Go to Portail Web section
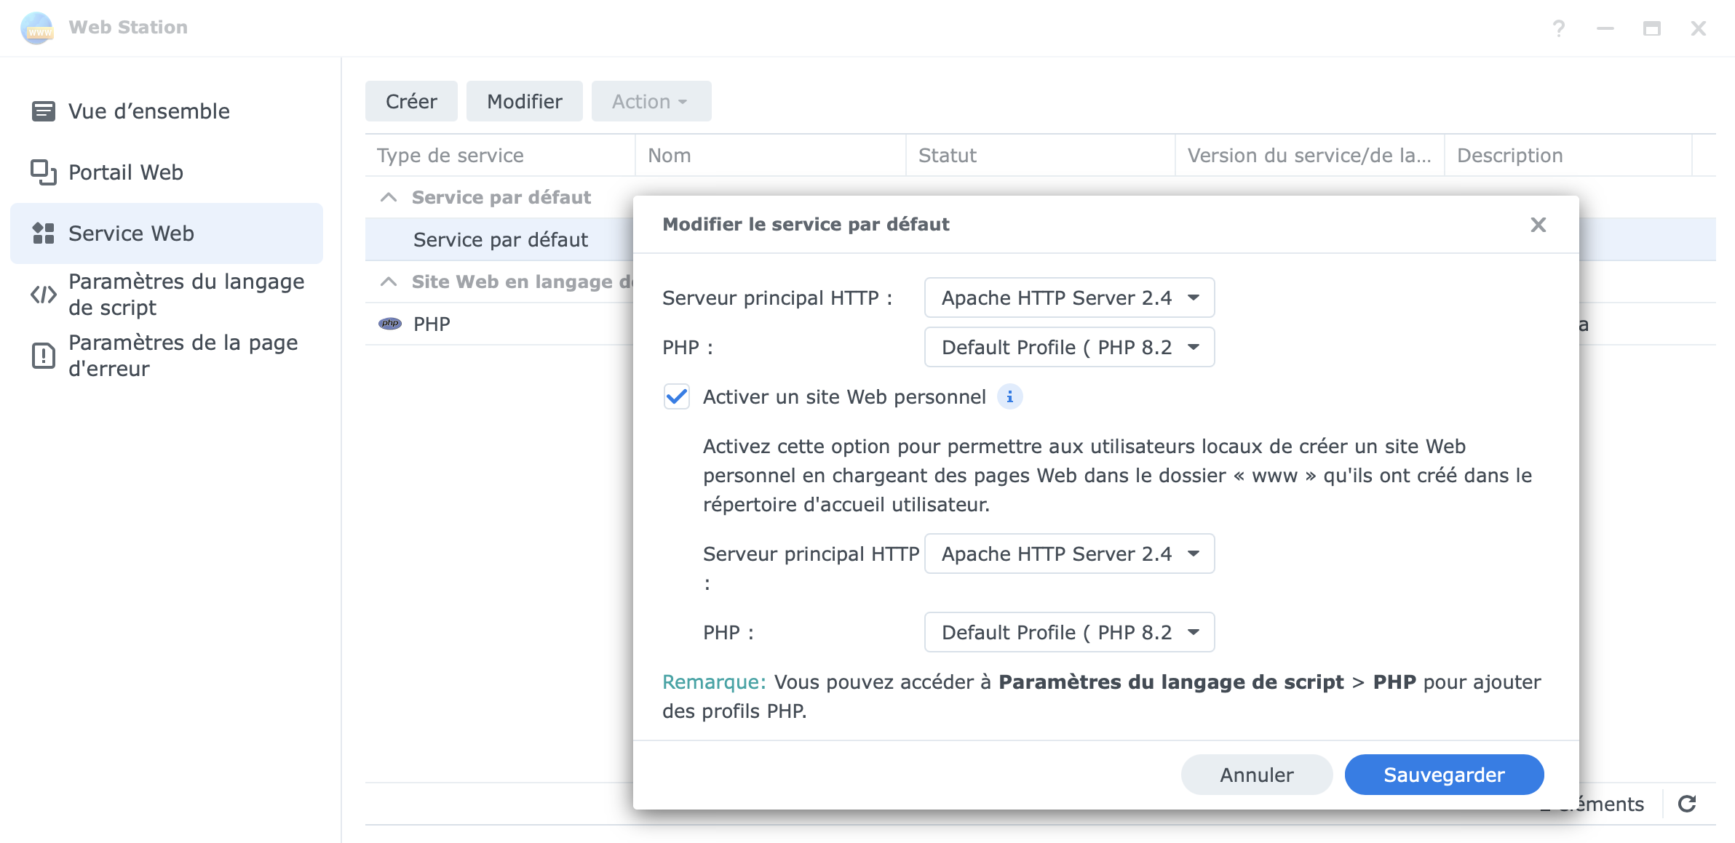This screenshot has width=1735, height=843. [125, 172]
